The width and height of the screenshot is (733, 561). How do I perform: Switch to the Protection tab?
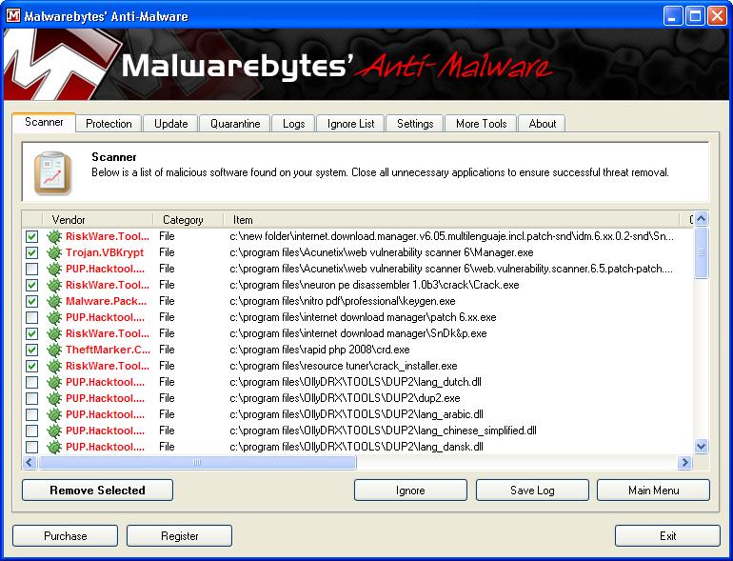pos(109,124)
